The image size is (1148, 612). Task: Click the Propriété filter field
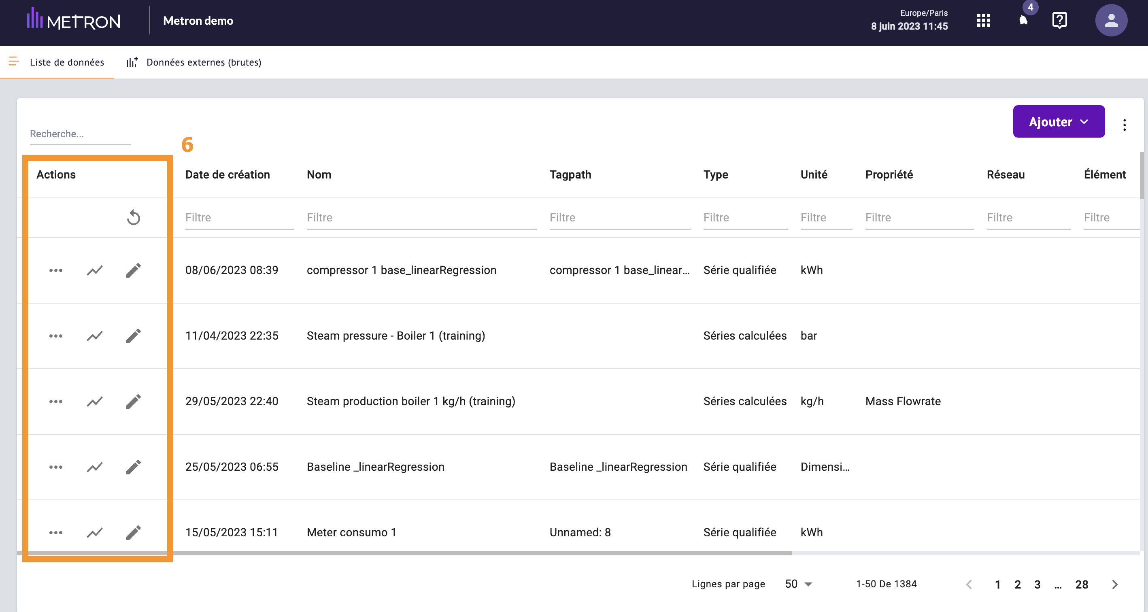[919, 218]
